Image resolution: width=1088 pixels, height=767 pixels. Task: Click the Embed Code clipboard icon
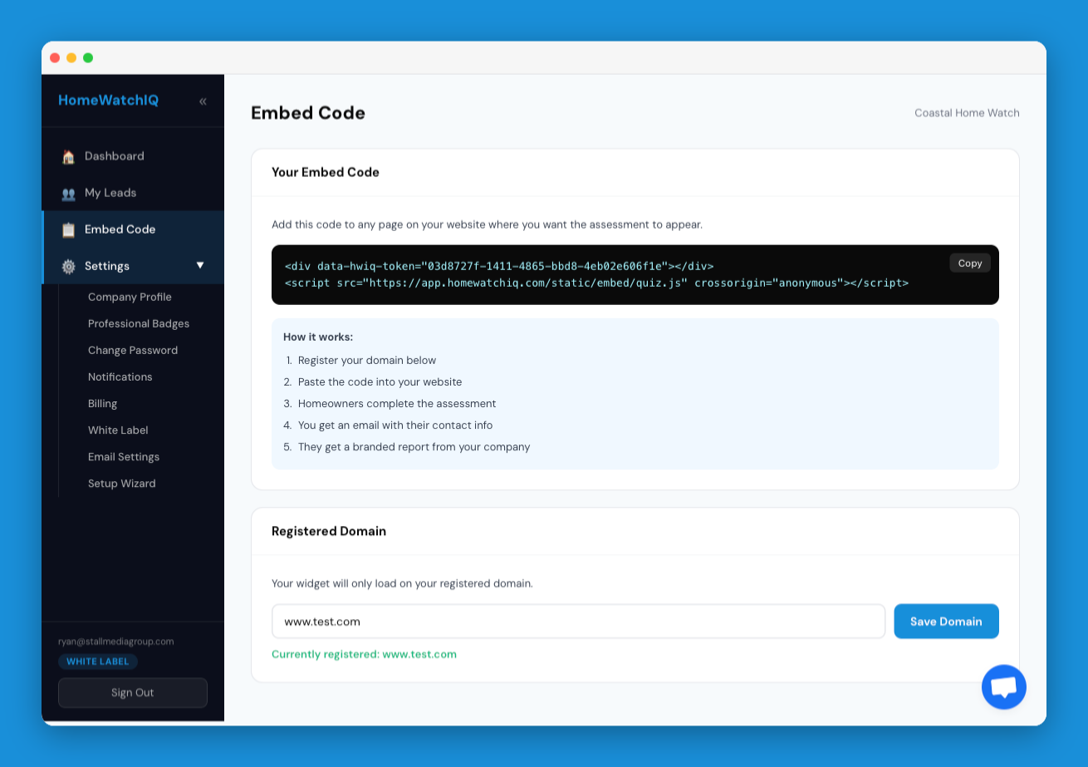(x=68, y=229)
